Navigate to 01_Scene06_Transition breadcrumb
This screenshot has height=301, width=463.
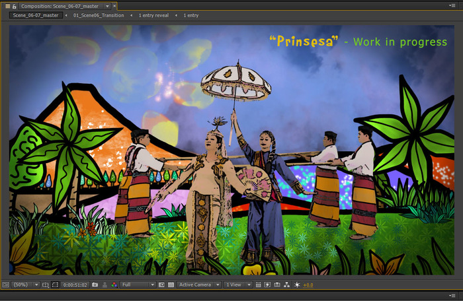click(x=99, y=15)
